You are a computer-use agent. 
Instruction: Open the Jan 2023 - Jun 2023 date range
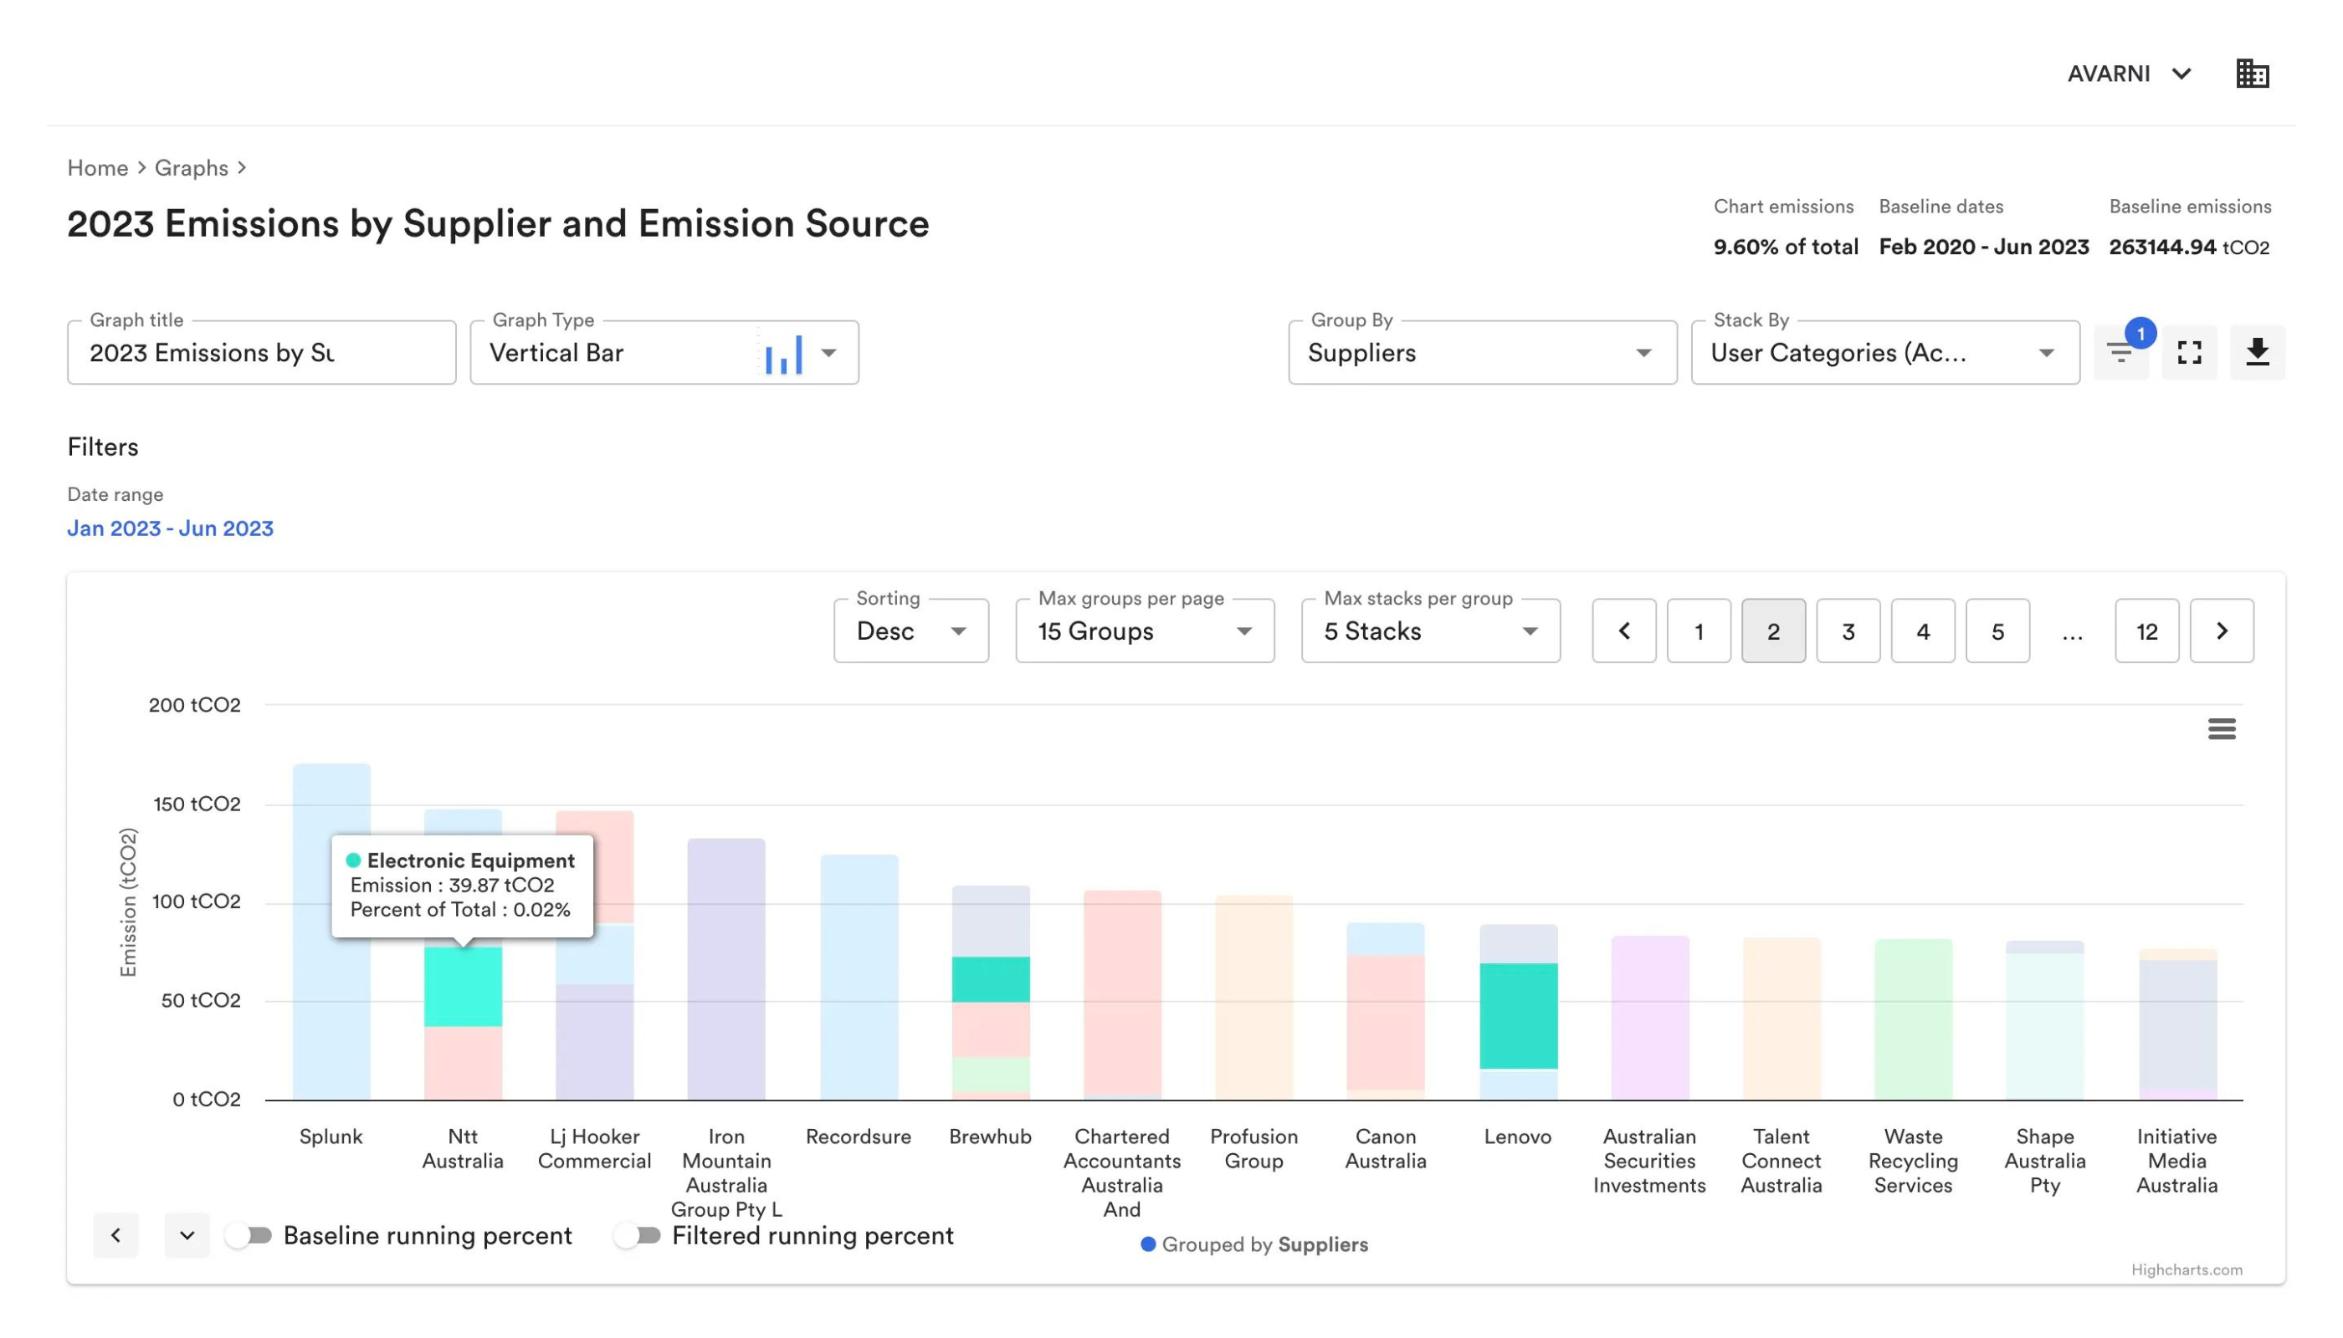tap(170, 529)
